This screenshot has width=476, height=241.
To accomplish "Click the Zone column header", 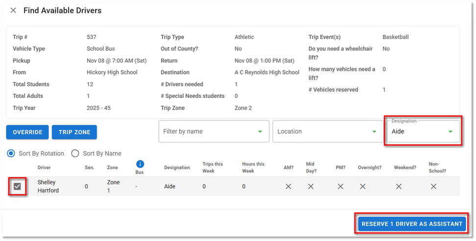I will (112, 168).
